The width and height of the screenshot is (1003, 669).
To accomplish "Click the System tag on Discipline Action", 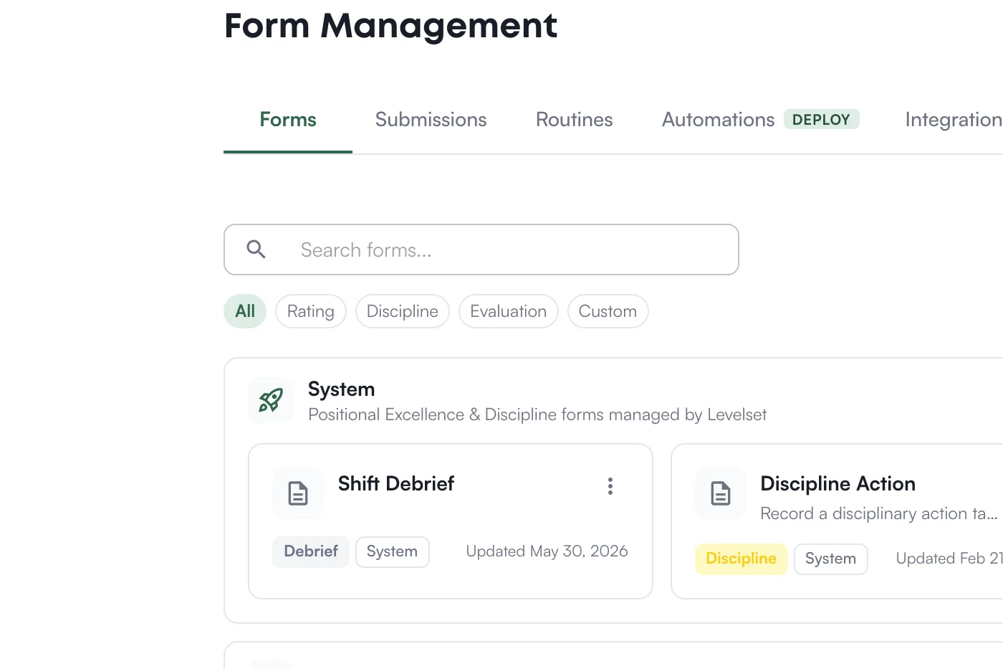I will 831,559.
